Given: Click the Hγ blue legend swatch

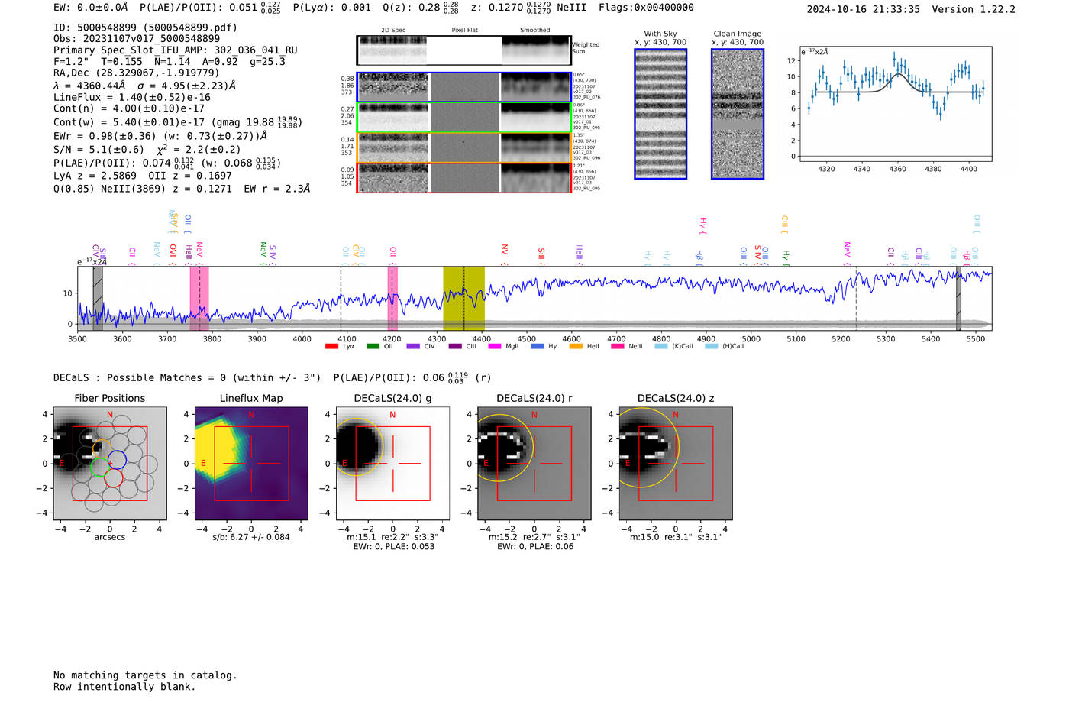Looking at the screenshot, I should 537,346.
